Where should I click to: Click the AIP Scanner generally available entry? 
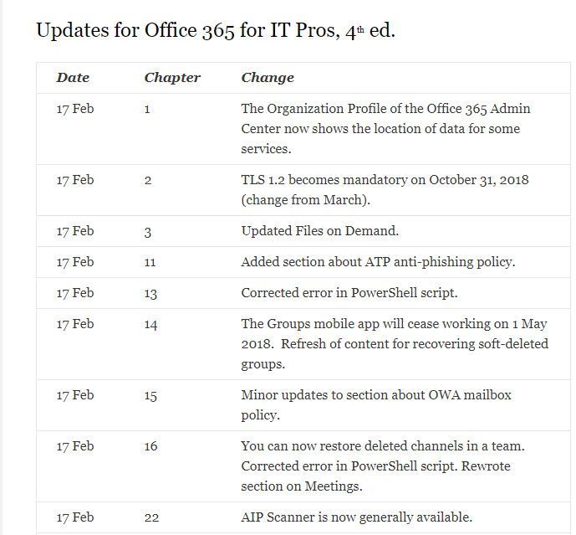click(x=356, y=517)
